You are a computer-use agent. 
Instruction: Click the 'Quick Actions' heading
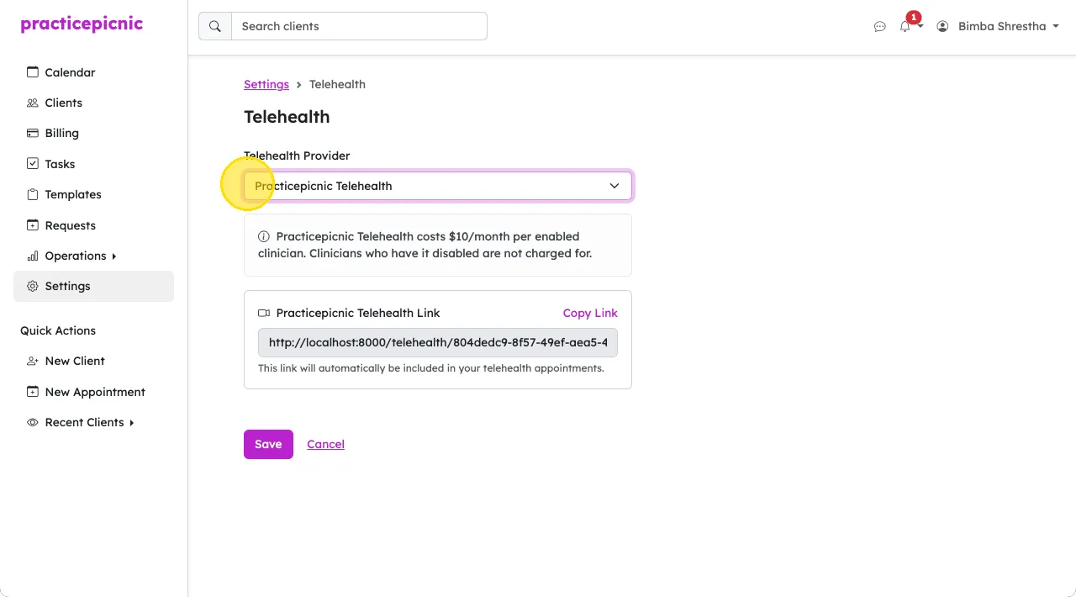click(x=58, y=330)
